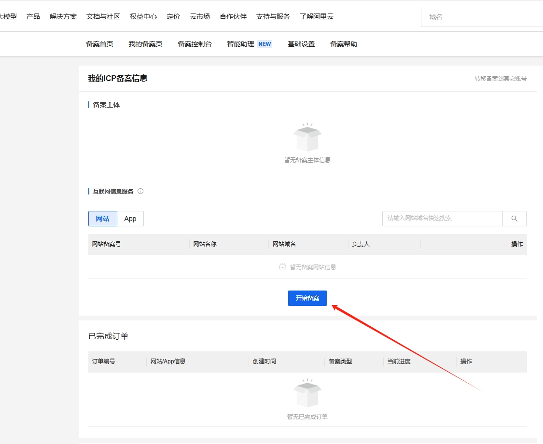The image size is (543, 444).
Task: Click the info icon next to 互联网信息服务
Action: pos(140,191)
